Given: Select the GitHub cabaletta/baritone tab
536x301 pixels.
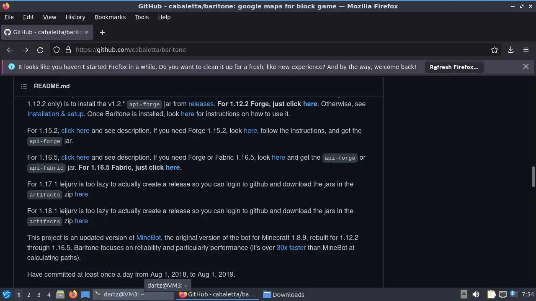Looking at the screenshot, I should [47, 32].
